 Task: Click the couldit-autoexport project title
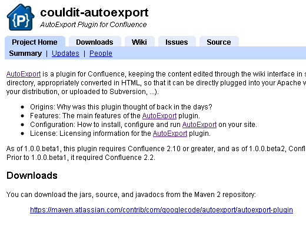tap(94, 12)
